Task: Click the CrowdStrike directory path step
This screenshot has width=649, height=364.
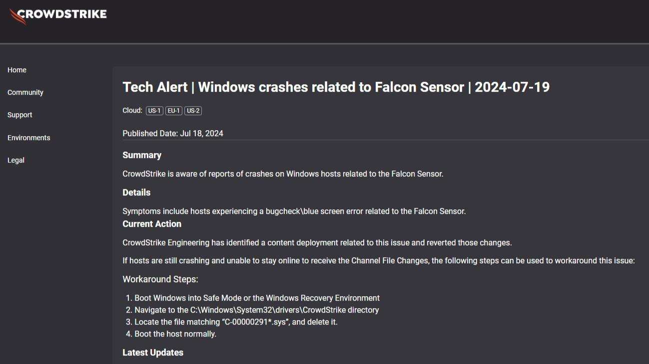Action: [x=257, y=310]
